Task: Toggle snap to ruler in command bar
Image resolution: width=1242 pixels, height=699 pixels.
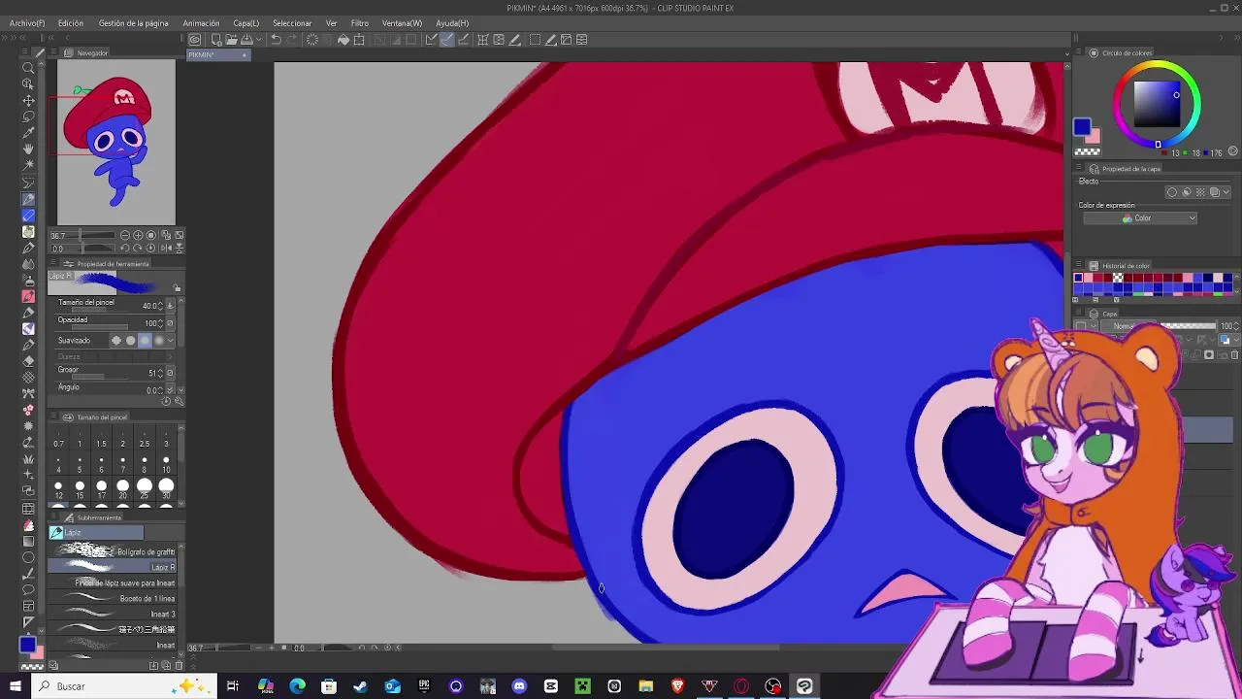Action: (431, 40)
